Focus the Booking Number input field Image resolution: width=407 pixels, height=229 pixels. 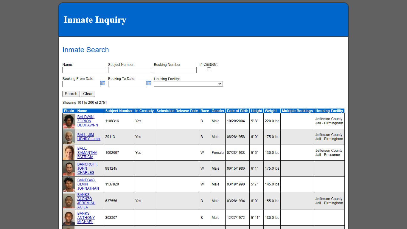[x=175, y=70]
